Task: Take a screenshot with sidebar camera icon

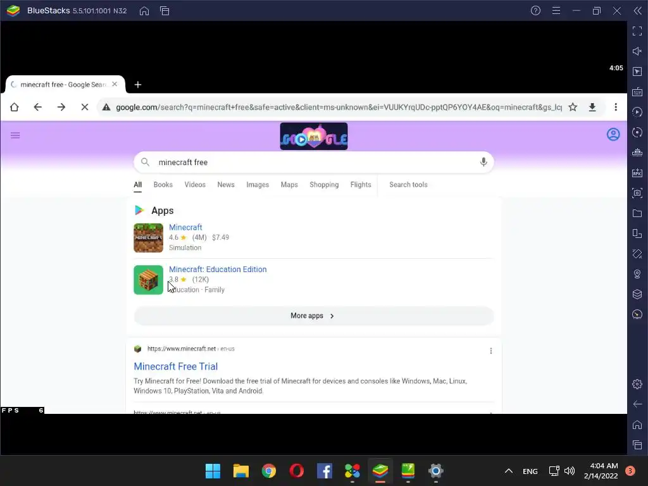Action: coord(637,193)
